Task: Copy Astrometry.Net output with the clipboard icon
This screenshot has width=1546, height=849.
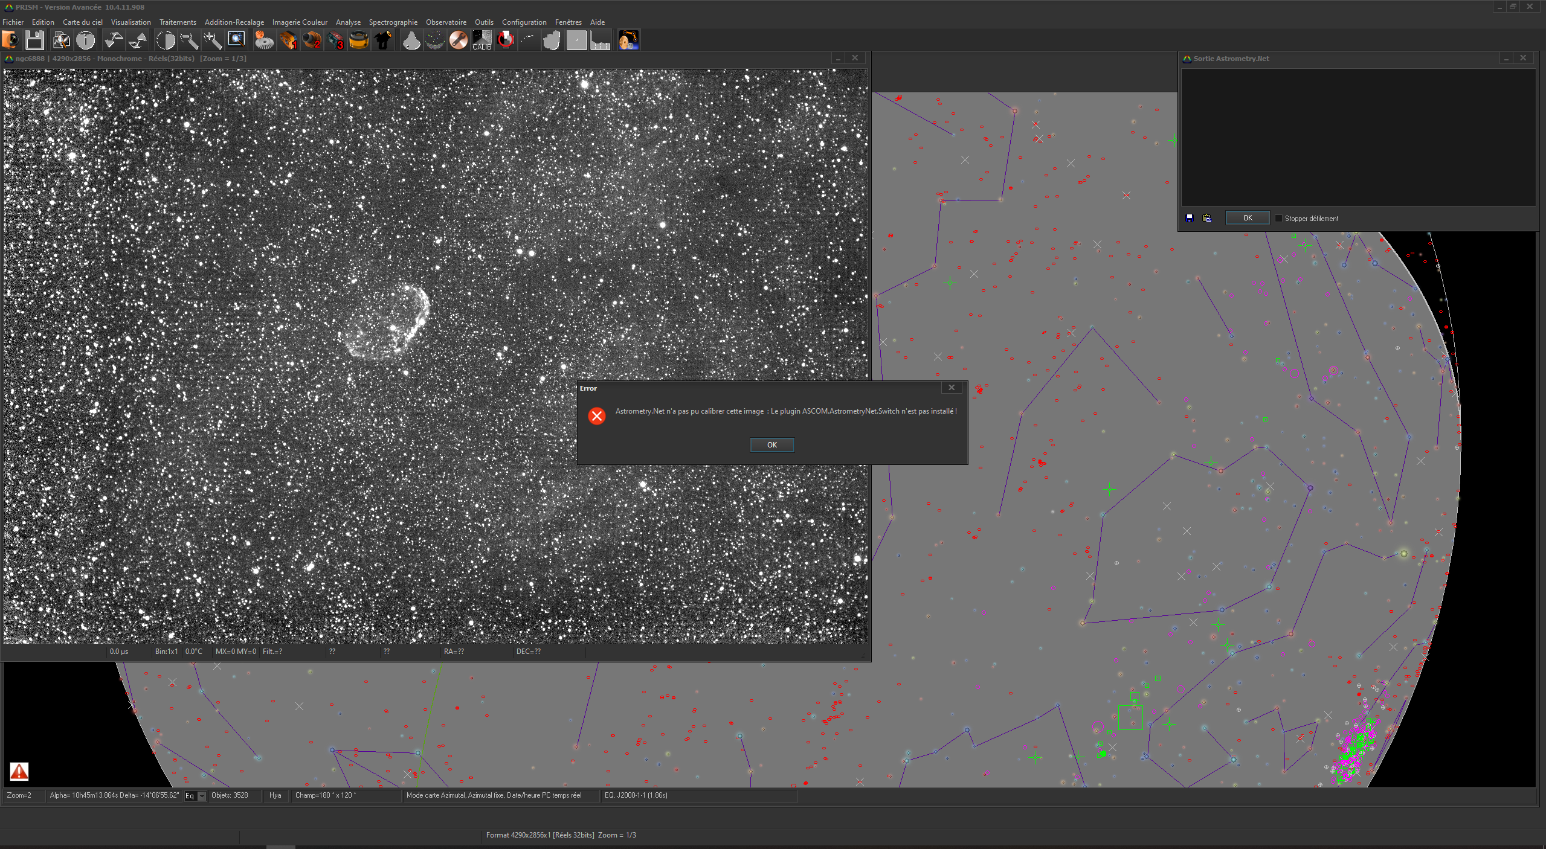Action: pos(1207,218)
